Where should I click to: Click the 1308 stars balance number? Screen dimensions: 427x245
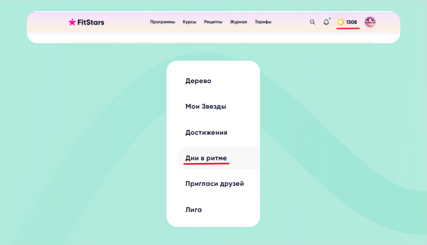[351, 22]
